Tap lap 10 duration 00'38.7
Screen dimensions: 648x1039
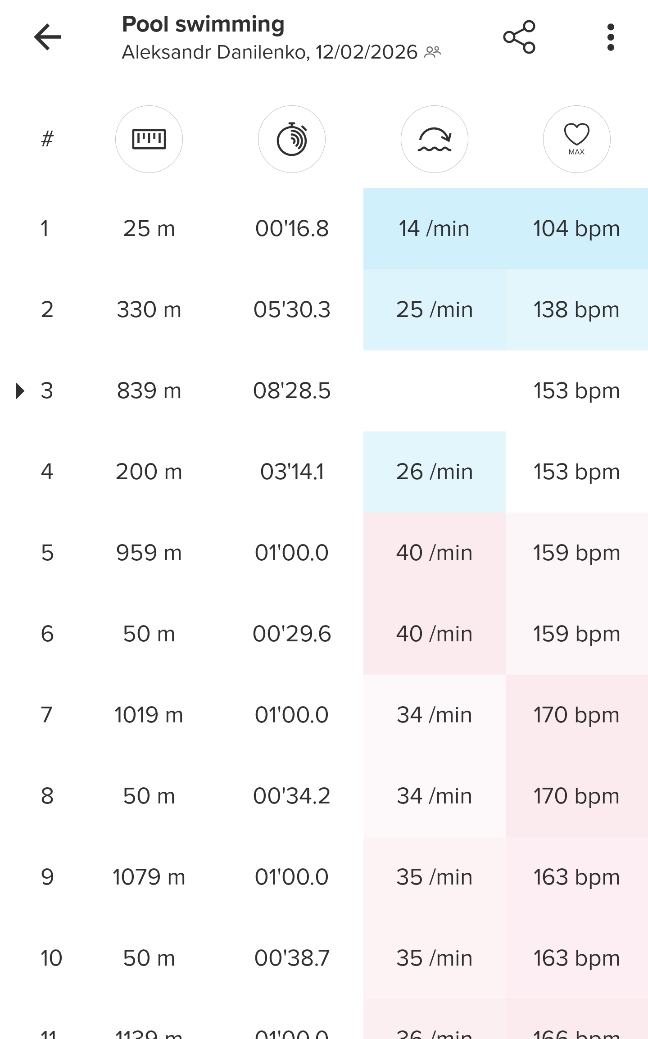(292, 958)
